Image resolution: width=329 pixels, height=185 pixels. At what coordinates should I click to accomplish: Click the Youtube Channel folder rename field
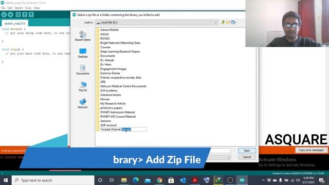[123, 129]
